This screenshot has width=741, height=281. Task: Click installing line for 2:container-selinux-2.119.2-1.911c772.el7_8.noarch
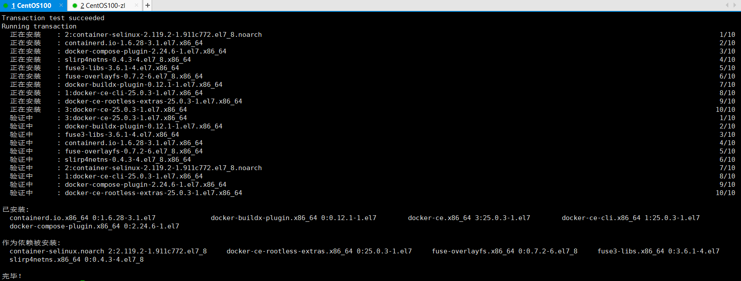click(x=372, y=35)
